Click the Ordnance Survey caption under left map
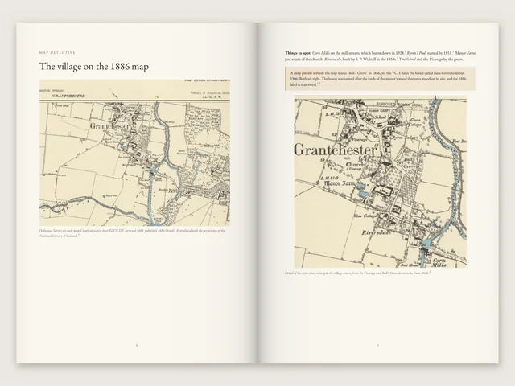The image size is (515, 386). point(132,232)
